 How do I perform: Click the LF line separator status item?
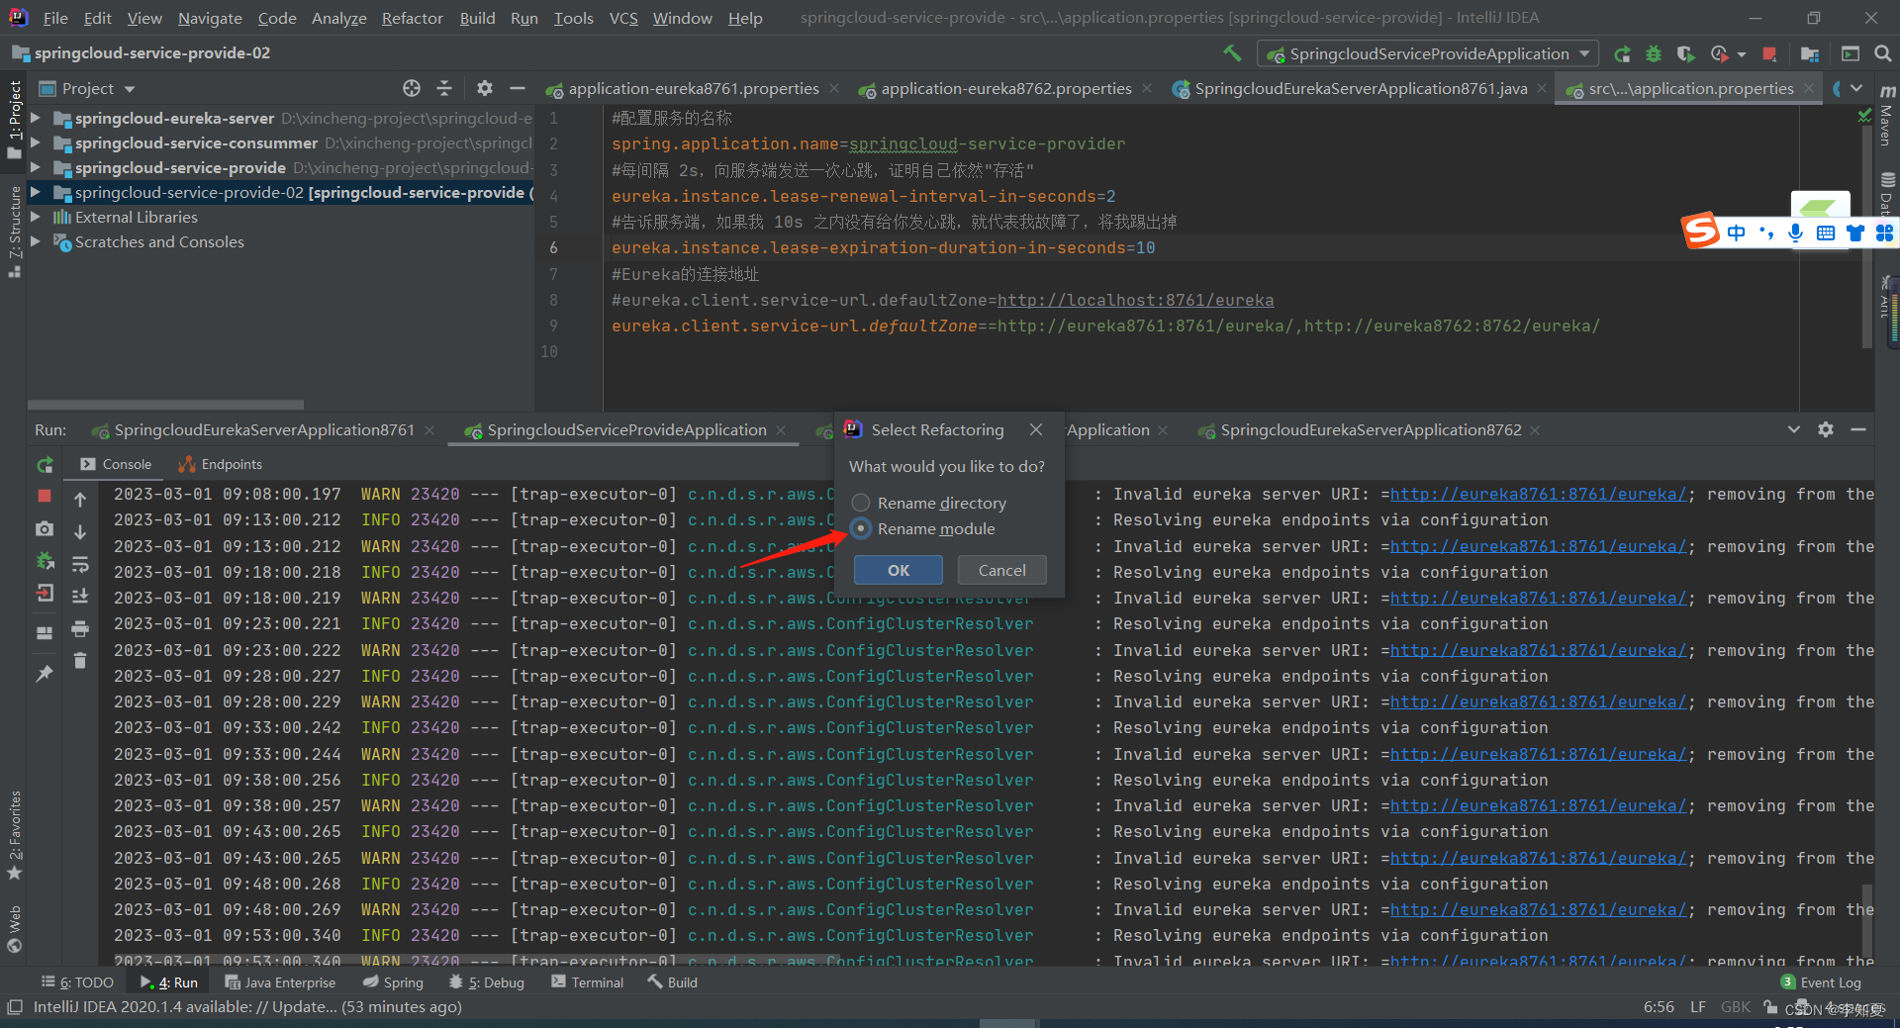point(1697,1007)
